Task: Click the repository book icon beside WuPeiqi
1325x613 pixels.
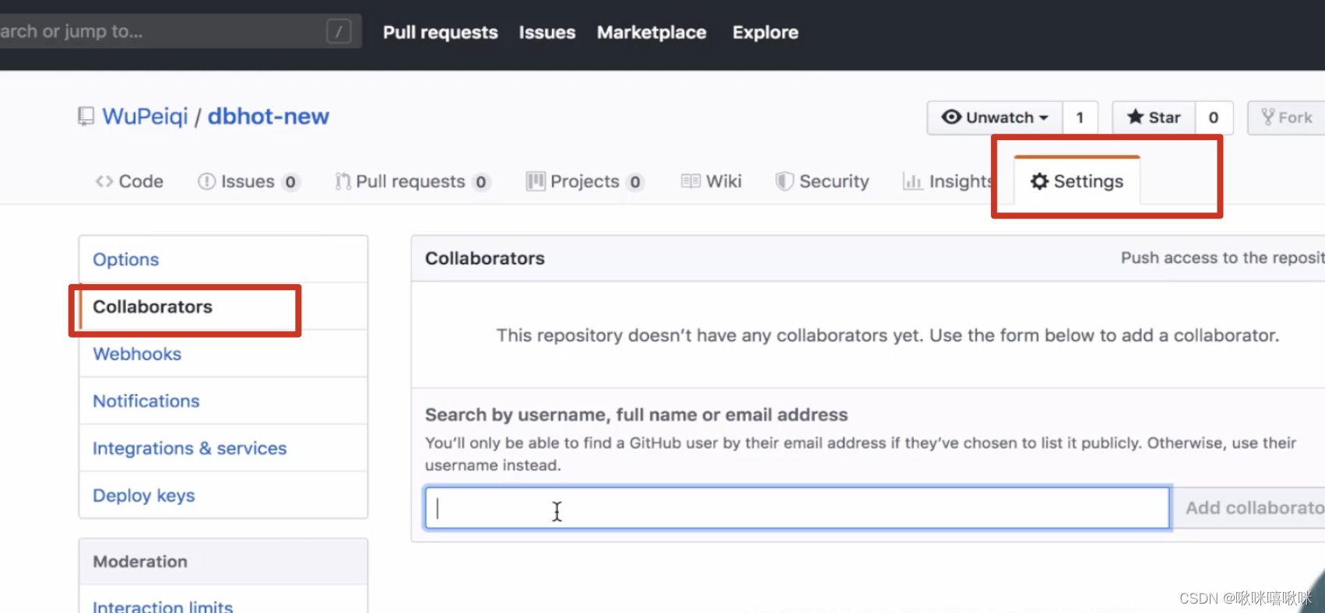Action: coord(86,117)
